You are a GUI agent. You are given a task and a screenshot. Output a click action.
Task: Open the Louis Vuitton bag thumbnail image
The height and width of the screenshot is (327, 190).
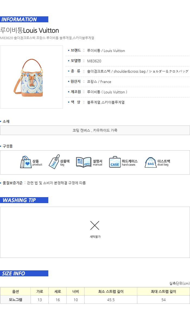pos(31,77)
